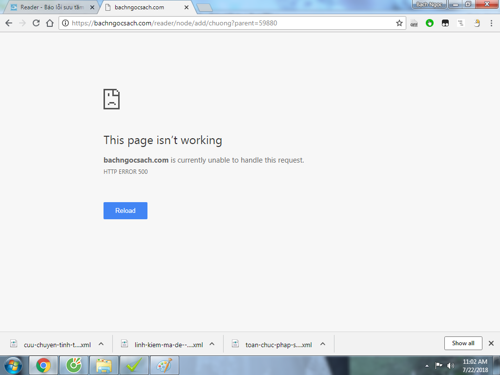The width and height of the screenshot is (500, 375).
Task: Close the bachngocsach.com tab
Action: tap(186, 7)
